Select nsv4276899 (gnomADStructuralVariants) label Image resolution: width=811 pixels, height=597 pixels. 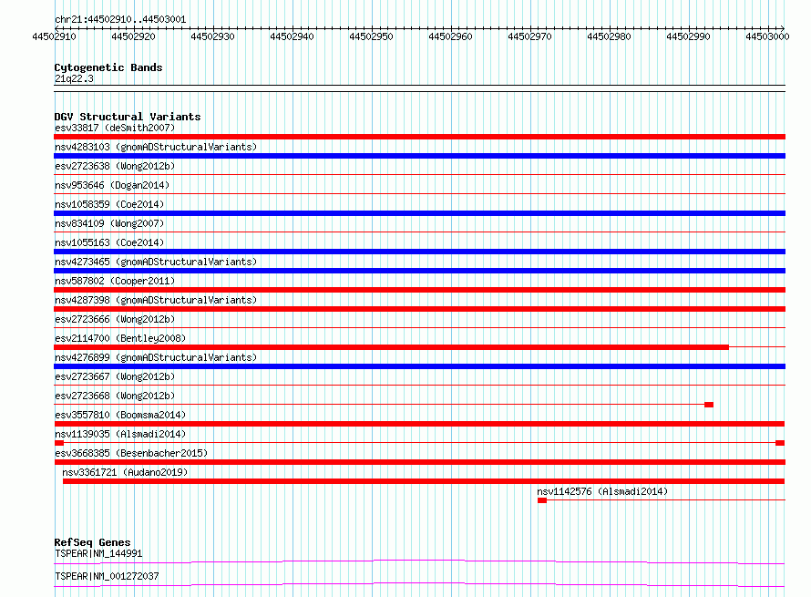(x=156, y=357)
